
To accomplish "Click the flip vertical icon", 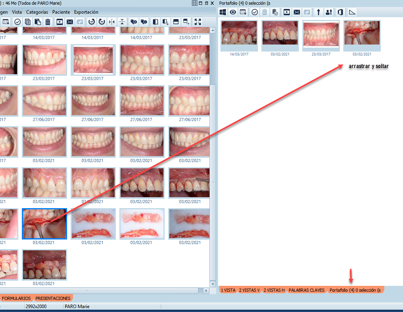I will 122,22.
